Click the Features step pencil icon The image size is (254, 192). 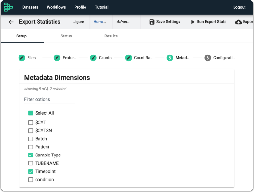click(x=57, y=58)
